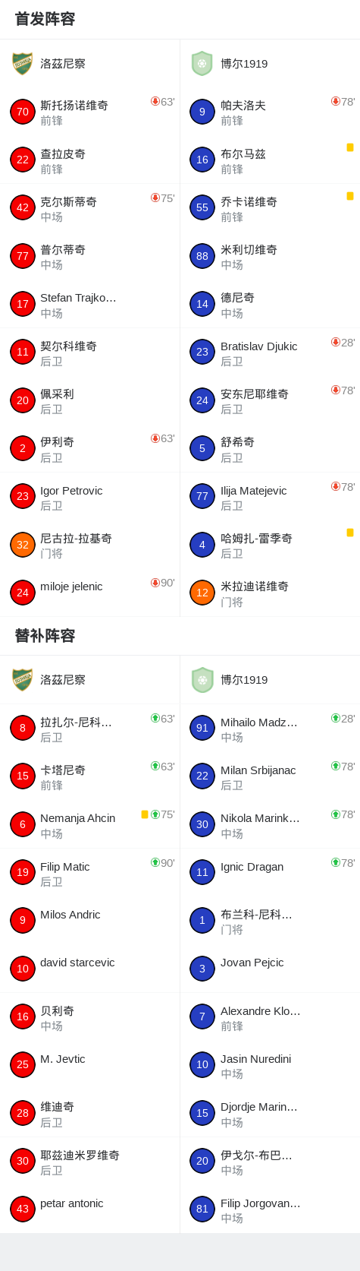The width and height of the screenshot is (360, 1271).
Task: Open Bratislav Djukic player details
Action: point(270,353)
